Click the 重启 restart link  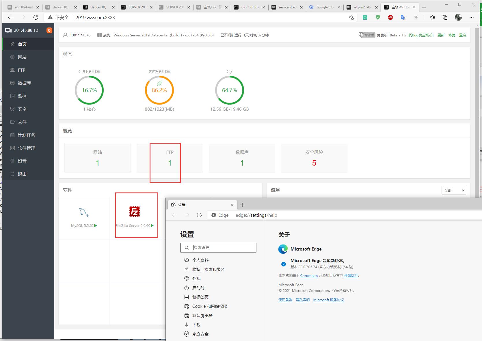(463, 35)
